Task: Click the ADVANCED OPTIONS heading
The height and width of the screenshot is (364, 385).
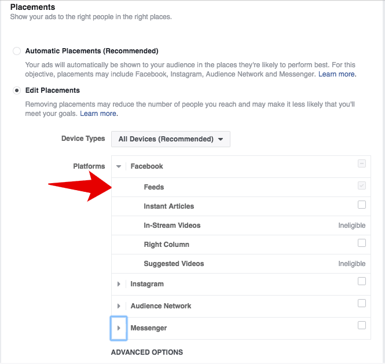Action: tap(147, 352)
